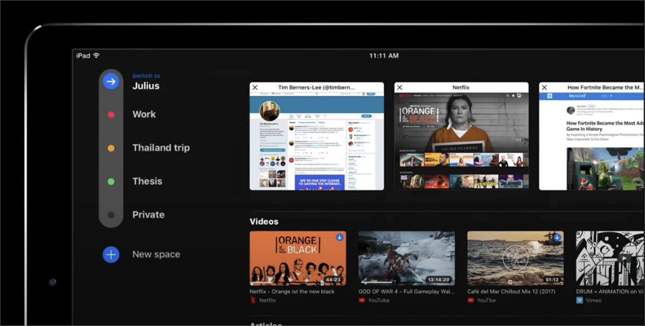Click the iPad label in the status bar

[83, 56]
